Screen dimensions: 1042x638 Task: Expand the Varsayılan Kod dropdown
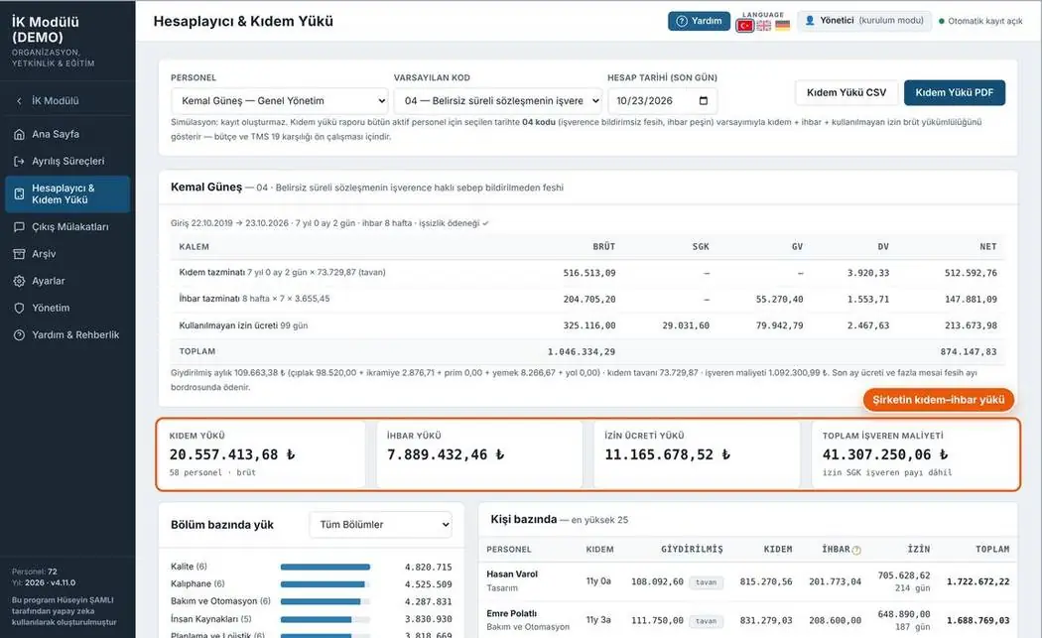coord(498,101)
